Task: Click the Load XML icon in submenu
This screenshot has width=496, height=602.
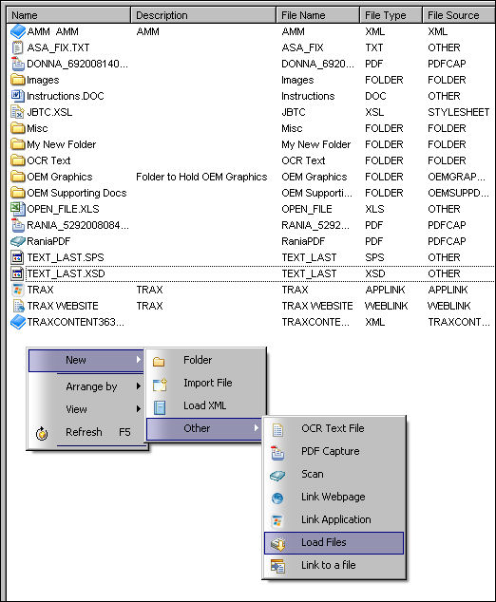Action: (x=160, y=407)
